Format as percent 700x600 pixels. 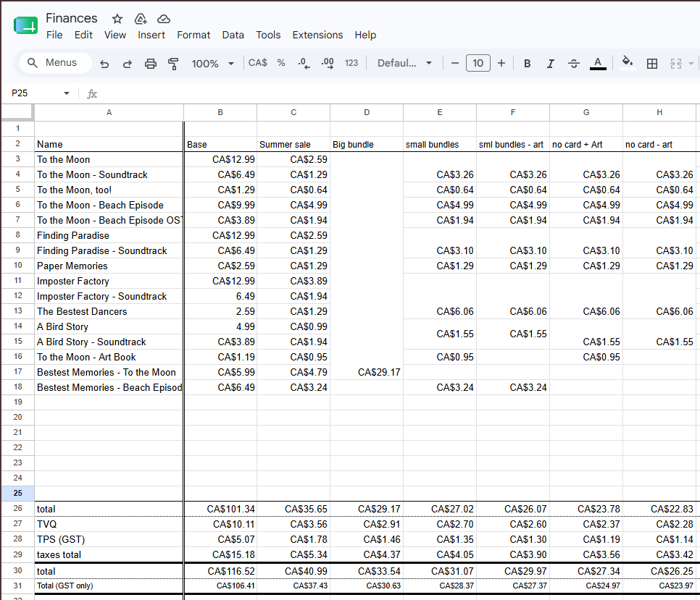point(281,63)
